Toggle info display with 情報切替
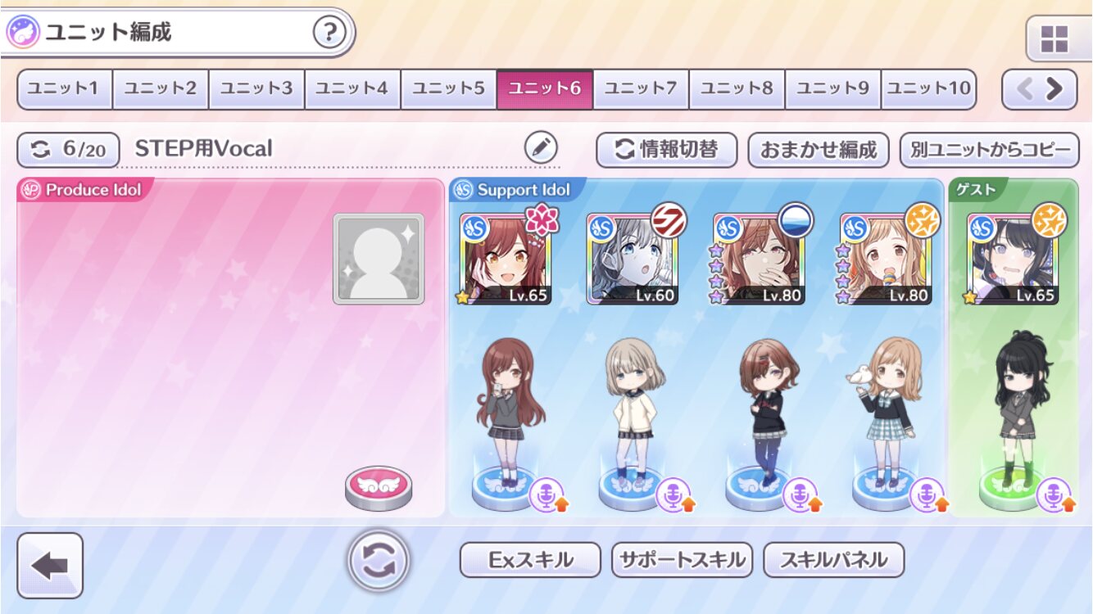1093x614 pixels. pyautogui.click(x=666, y=149)
